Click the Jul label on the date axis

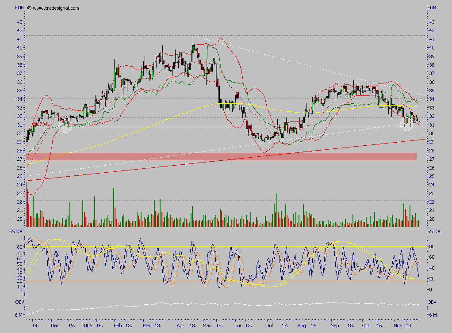point(270,325)
